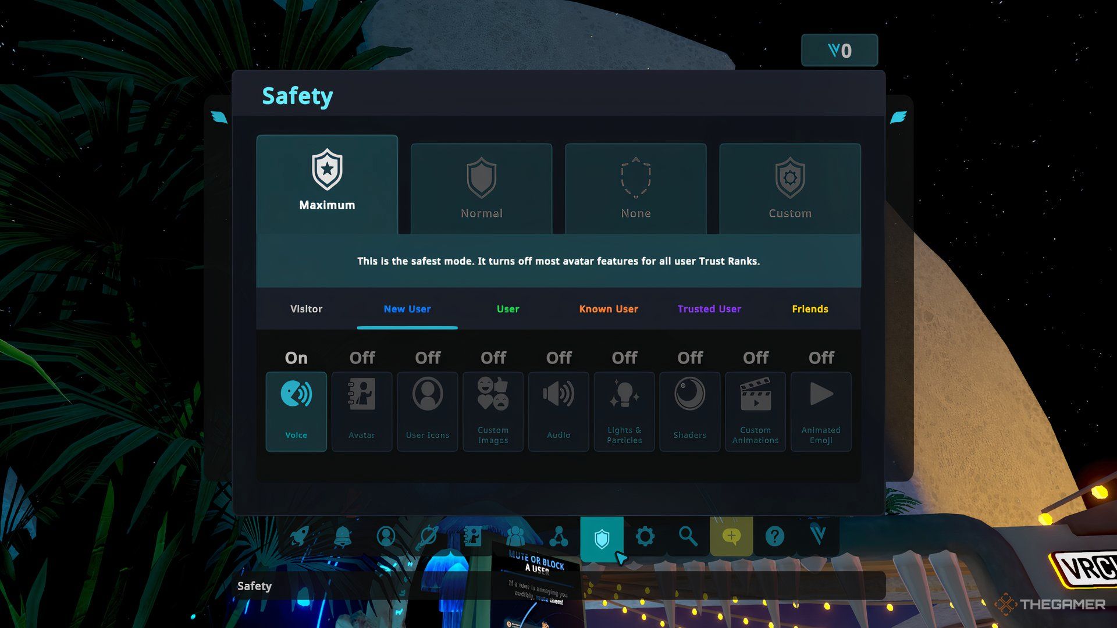The image size is (1117, 628).
Task: Switch to the Visitor tab
Action: 306,308
